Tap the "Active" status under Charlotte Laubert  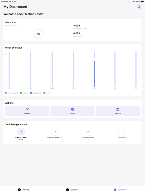pos(21,139)
